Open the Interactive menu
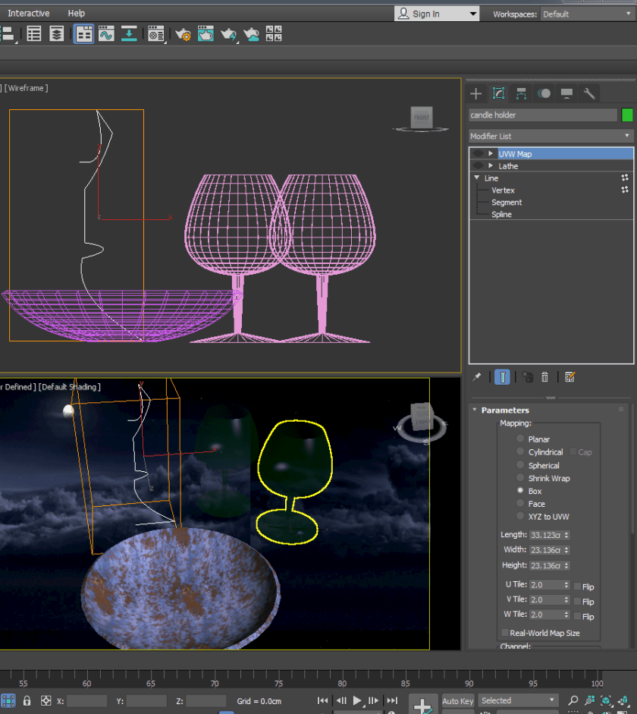 tap(29, 14)
